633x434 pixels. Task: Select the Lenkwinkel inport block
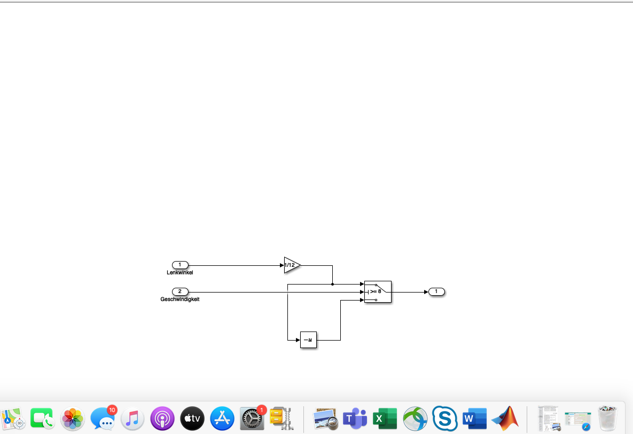pyautogui.click(x=180, y=265)
